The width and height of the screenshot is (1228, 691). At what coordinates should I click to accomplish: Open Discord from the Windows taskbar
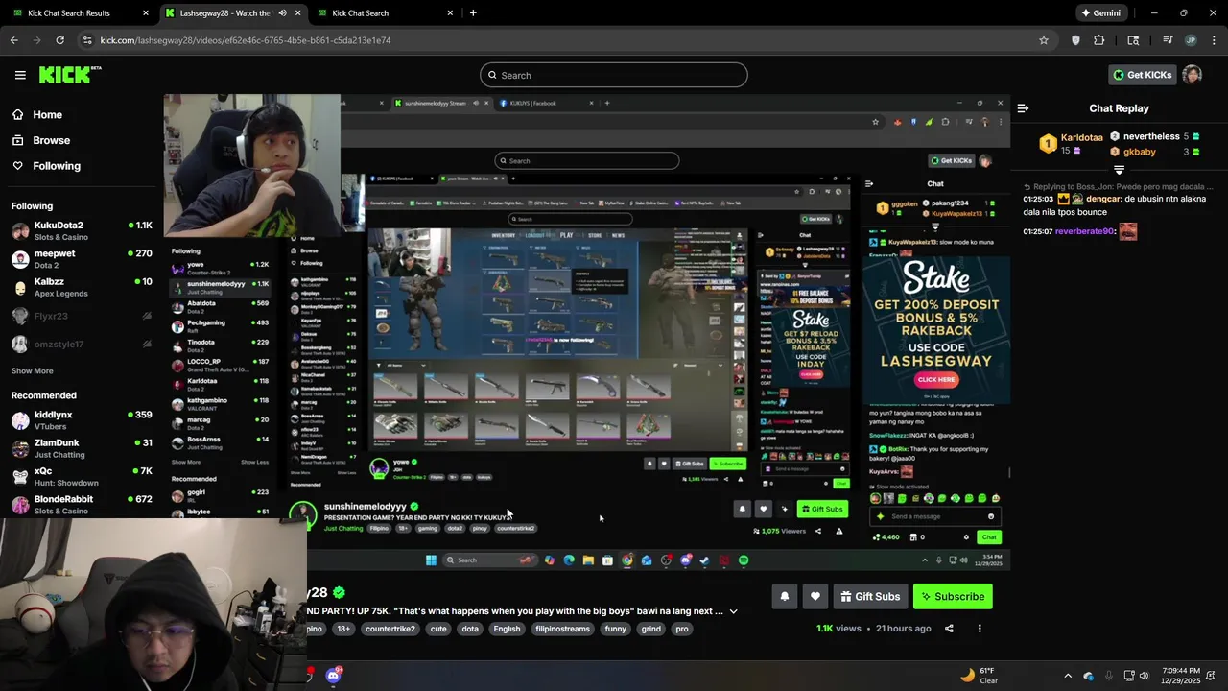[333, 676]
